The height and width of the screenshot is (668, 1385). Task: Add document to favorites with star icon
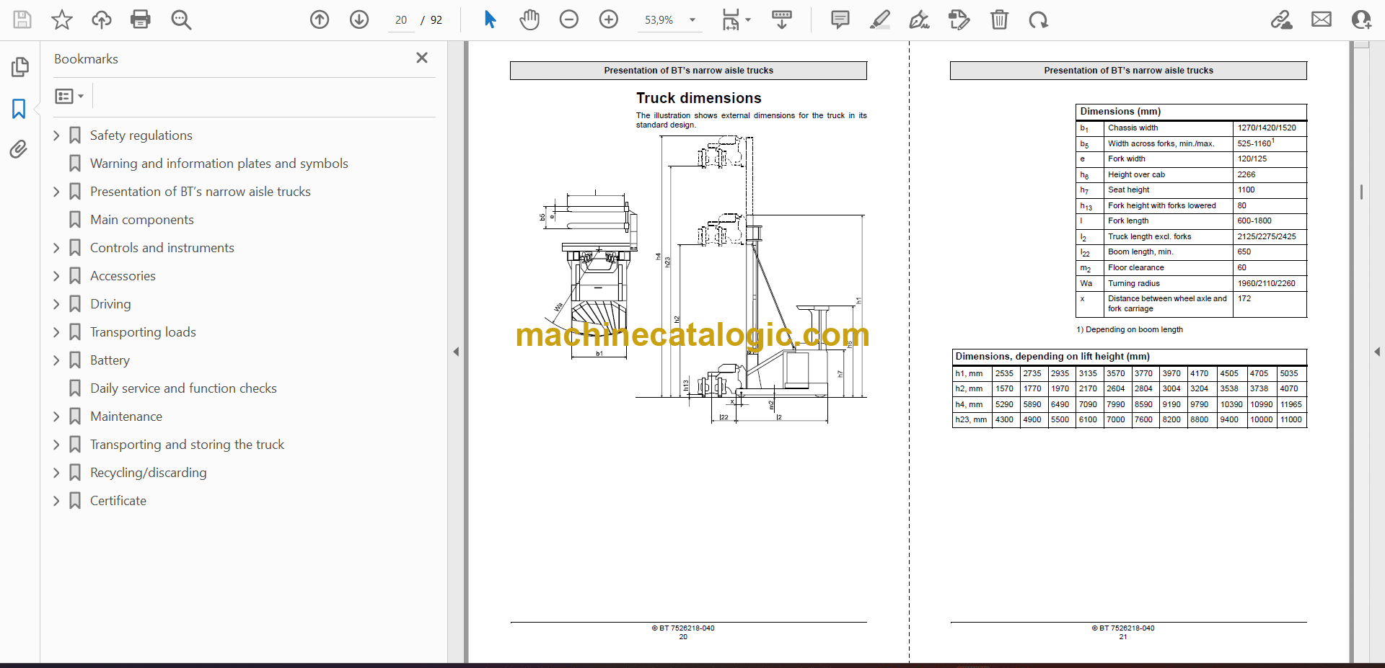click(x=62, y=19)
